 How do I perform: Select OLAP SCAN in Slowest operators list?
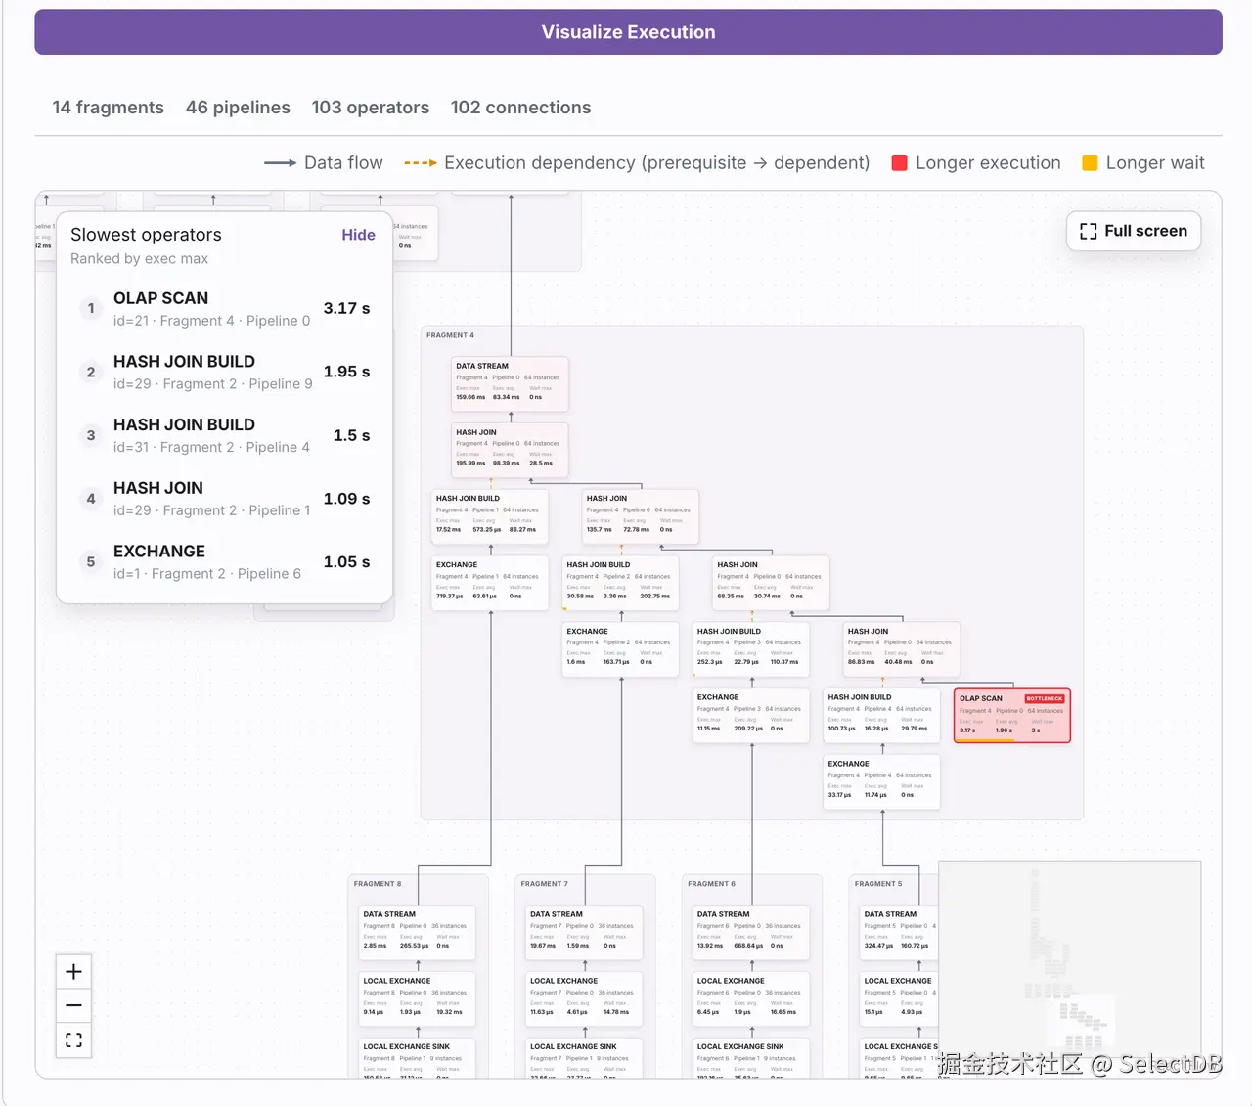(224, 308)
